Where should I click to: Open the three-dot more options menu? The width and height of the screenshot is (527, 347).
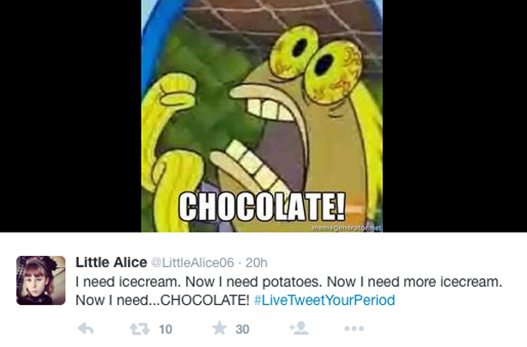[x=354, y=328]
